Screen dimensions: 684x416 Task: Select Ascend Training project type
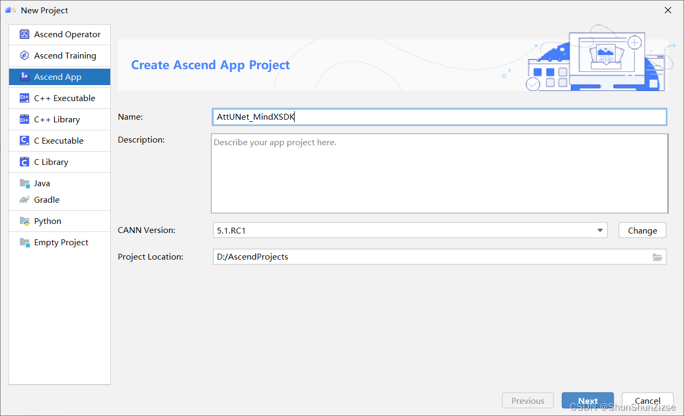point(60,56)
